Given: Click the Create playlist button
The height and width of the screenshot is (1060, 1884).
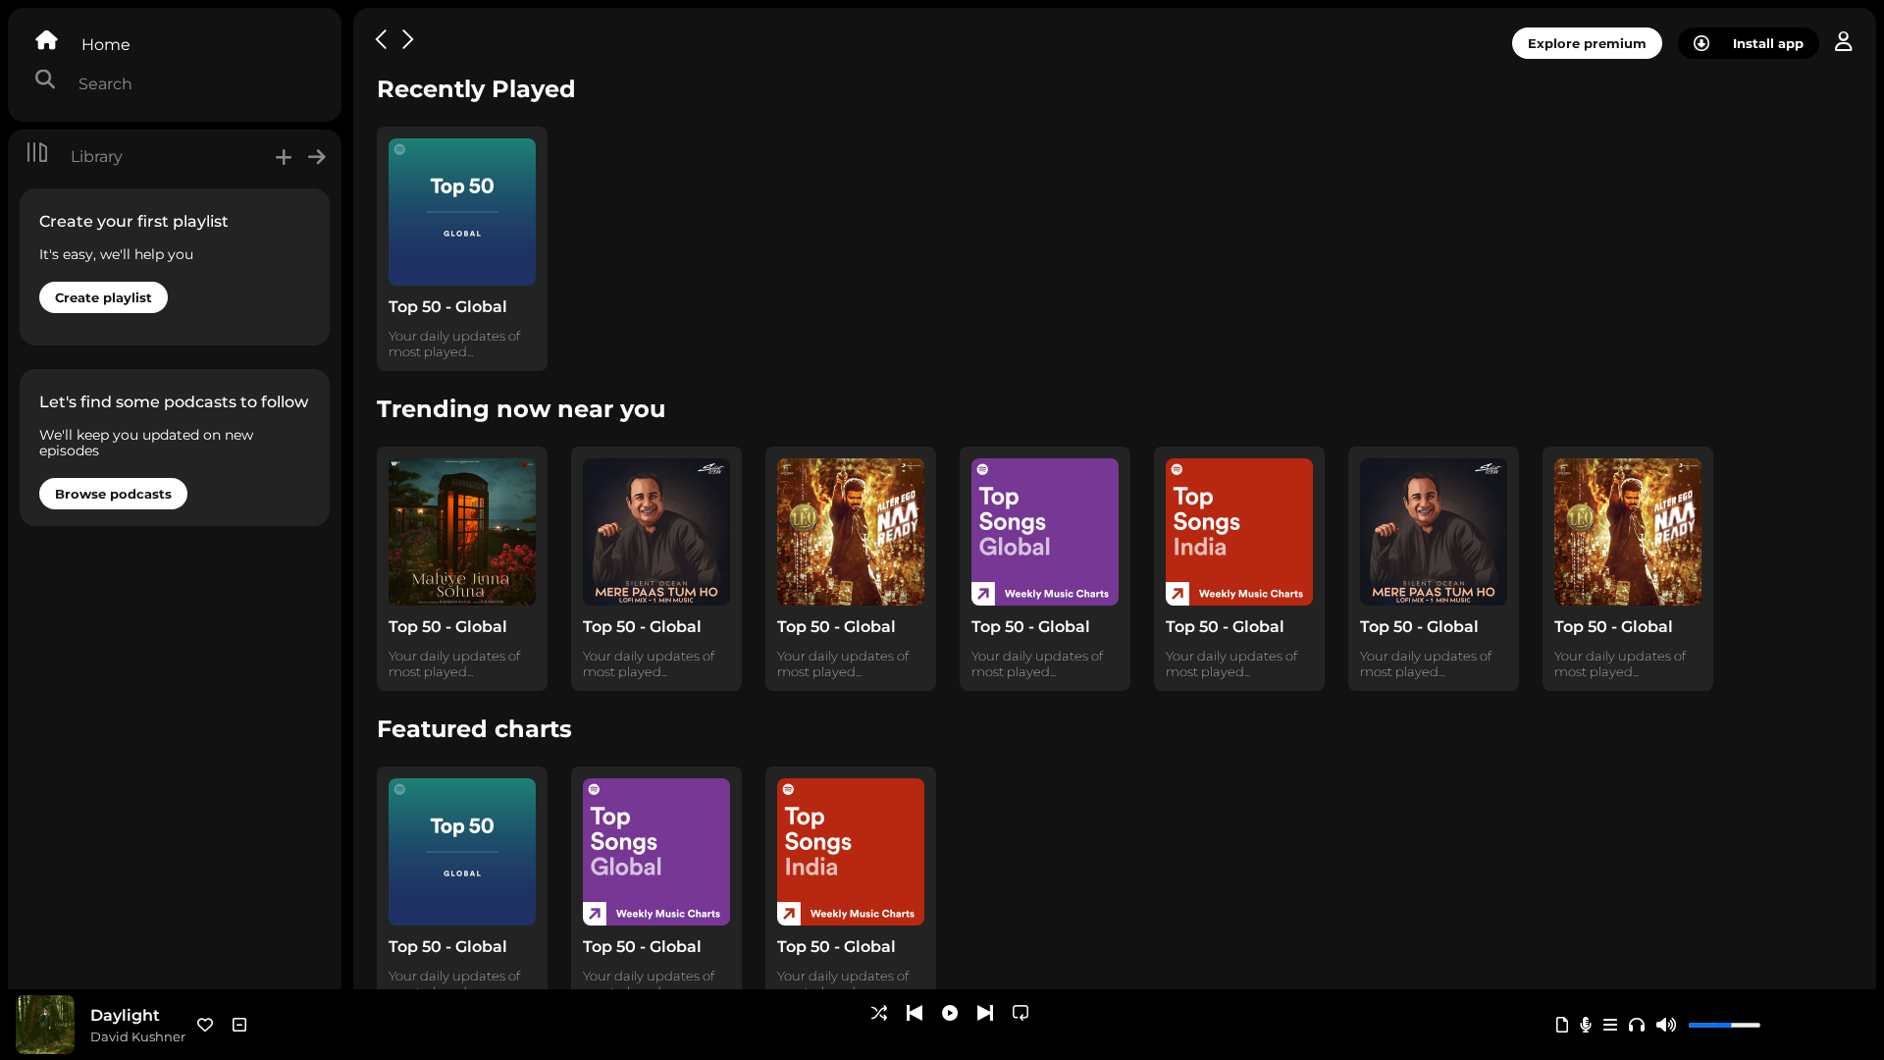Looking at the screenshot, I should coord(103,297).
